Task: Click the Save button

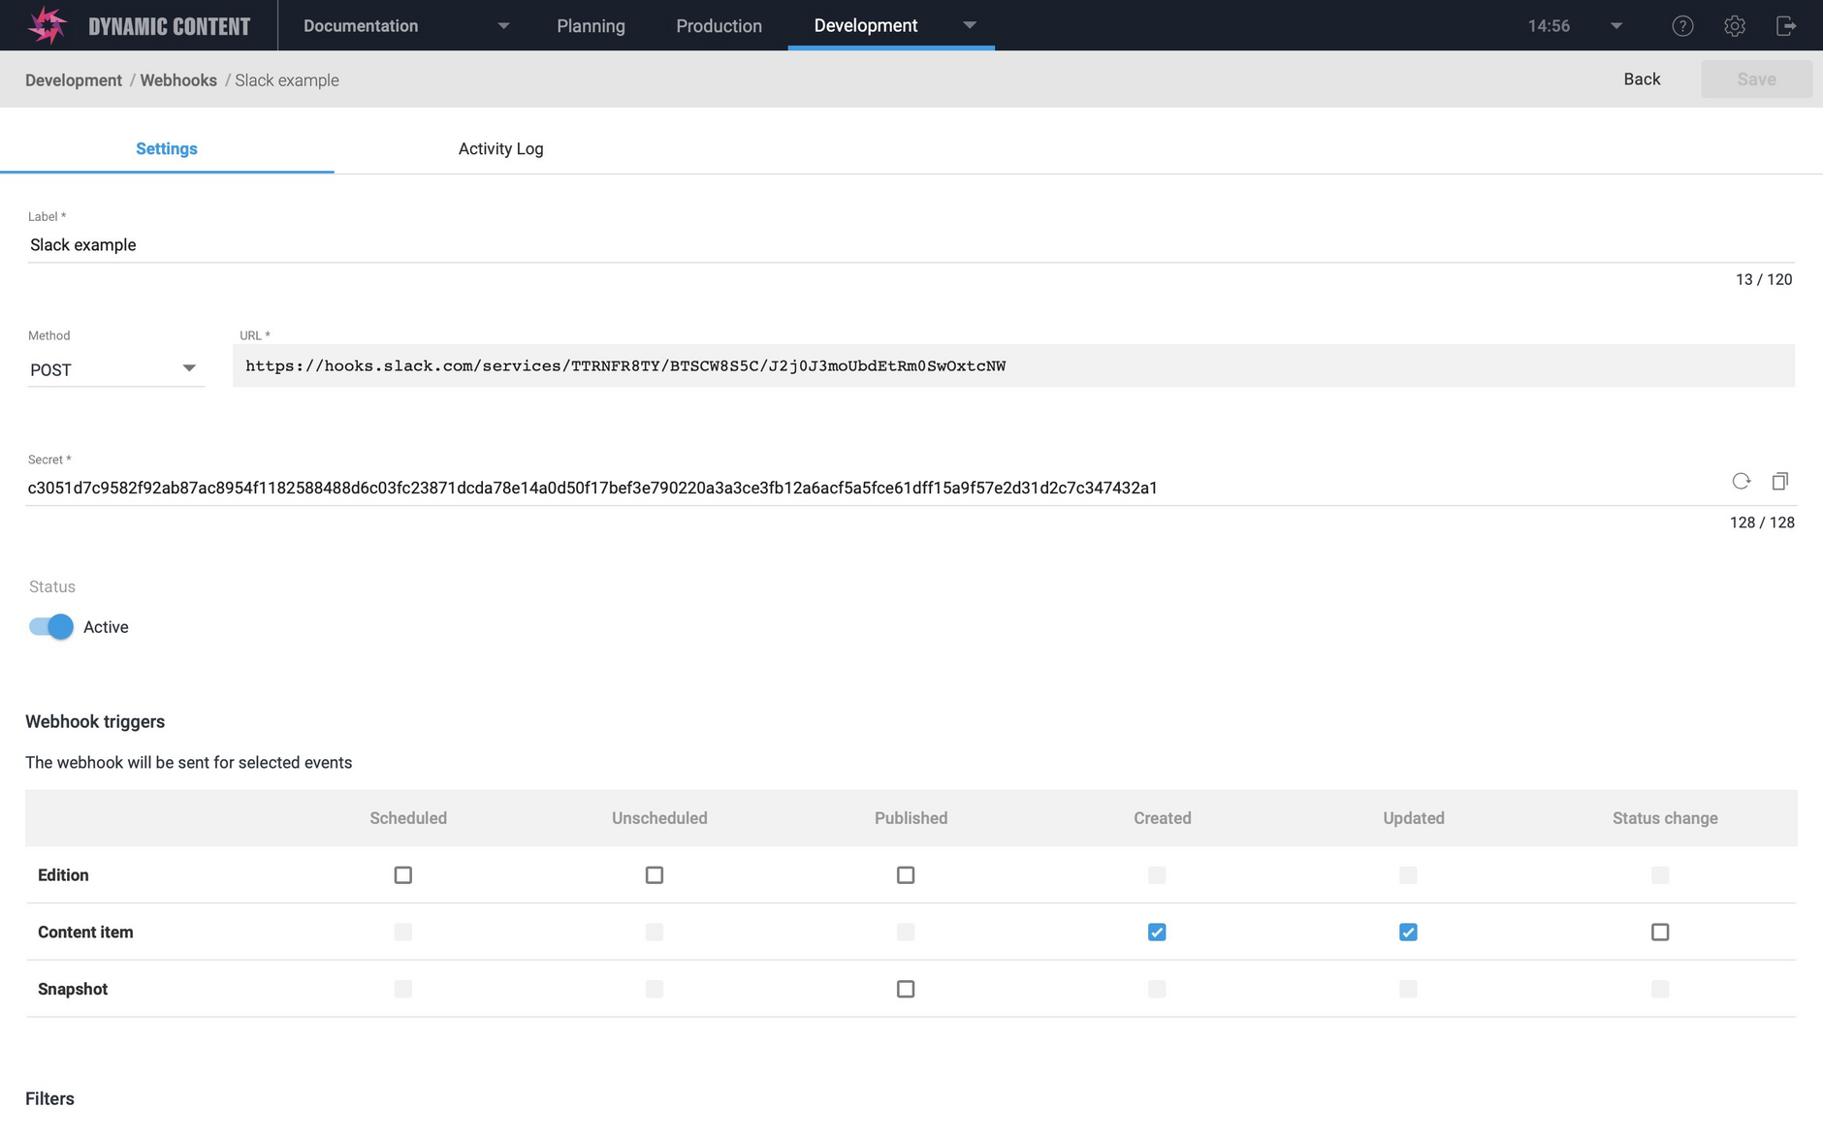Action: point(1756,79)
